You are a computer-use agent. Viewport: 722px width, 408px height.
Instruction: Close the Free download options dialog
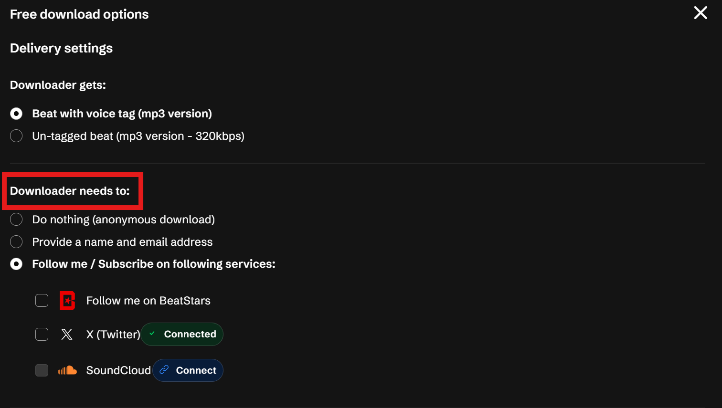(700, 13)
